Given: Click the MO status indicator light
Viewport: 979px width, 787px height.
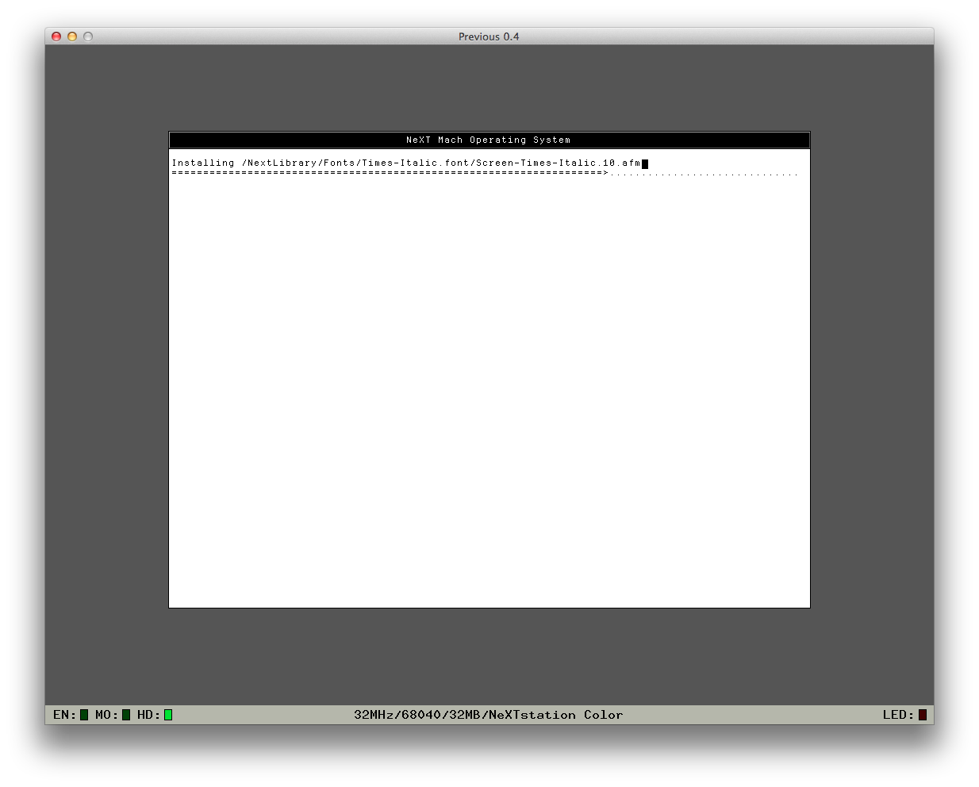Looking at the screenshot, I should click(x=126, y=715).
